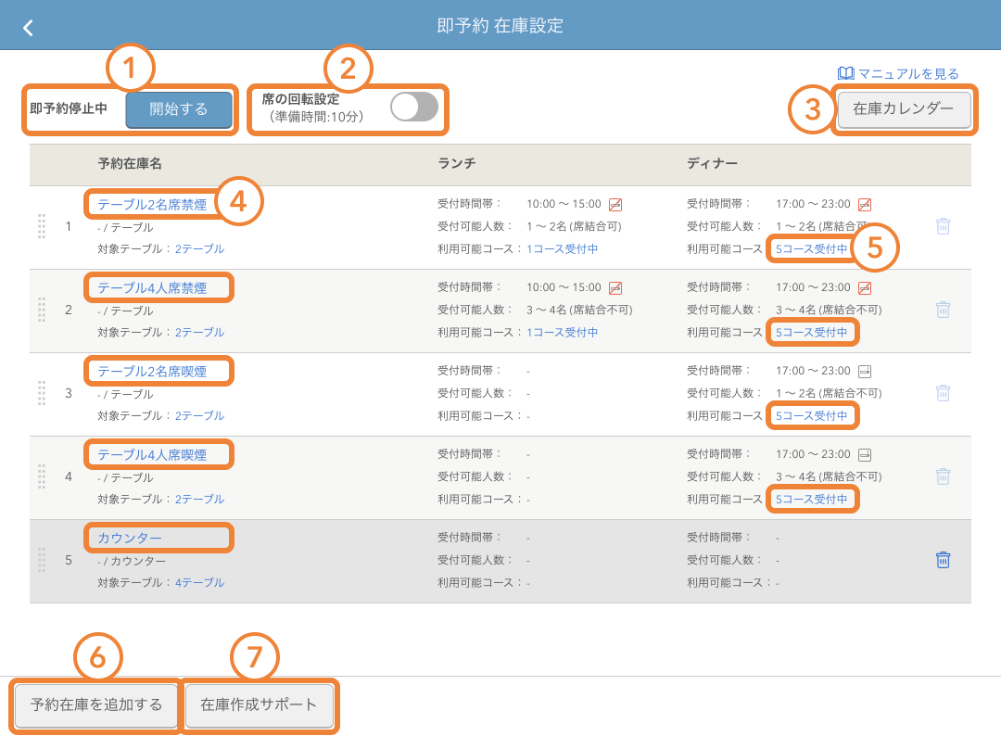This screenshot has height=736, width=1001.
Task: Click 予約在庫を追加する button
Action: tap(96, 705)
